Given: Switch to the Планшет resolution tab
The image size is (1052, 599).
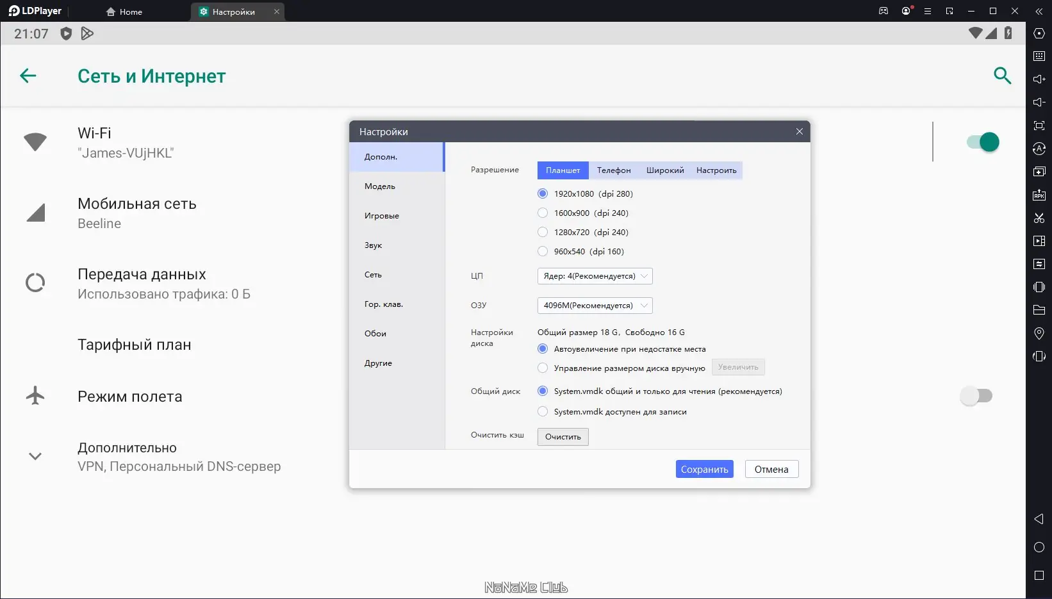Looking at the screenshot, I should coord(563,170).
